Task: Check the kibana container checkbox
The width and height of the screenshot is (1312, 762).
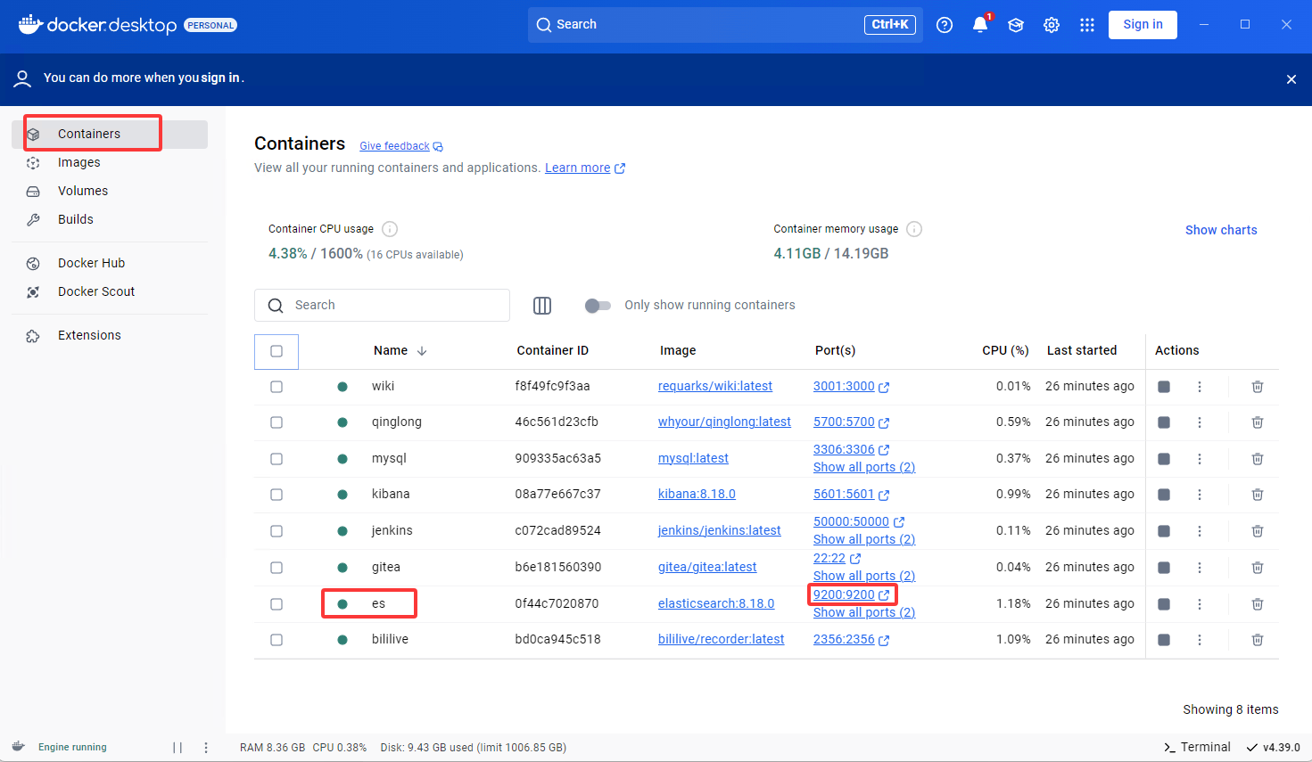Action: [276, 495]
